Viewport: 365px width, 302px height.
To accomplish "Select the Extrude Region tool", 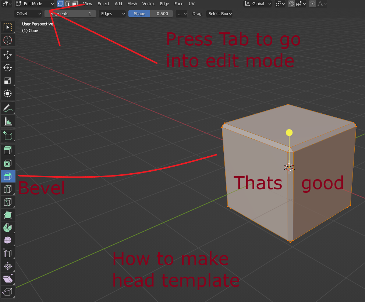I will pyautogui.click(x=8, y=150).
